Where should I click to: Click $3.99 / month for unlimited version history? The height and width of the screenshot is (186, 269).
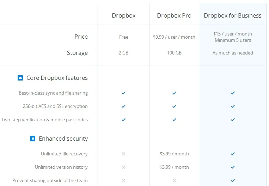[174, 167]
